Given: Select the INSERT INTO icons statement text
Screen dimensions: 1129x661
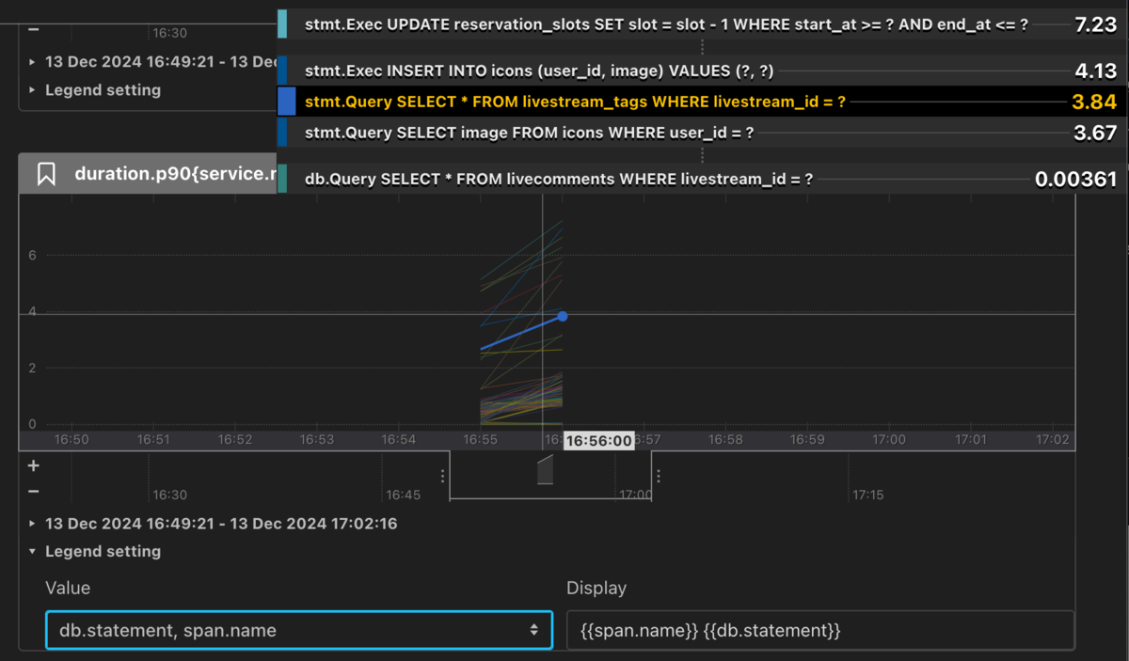Looking at the screenshot, I should pos(539,71).
